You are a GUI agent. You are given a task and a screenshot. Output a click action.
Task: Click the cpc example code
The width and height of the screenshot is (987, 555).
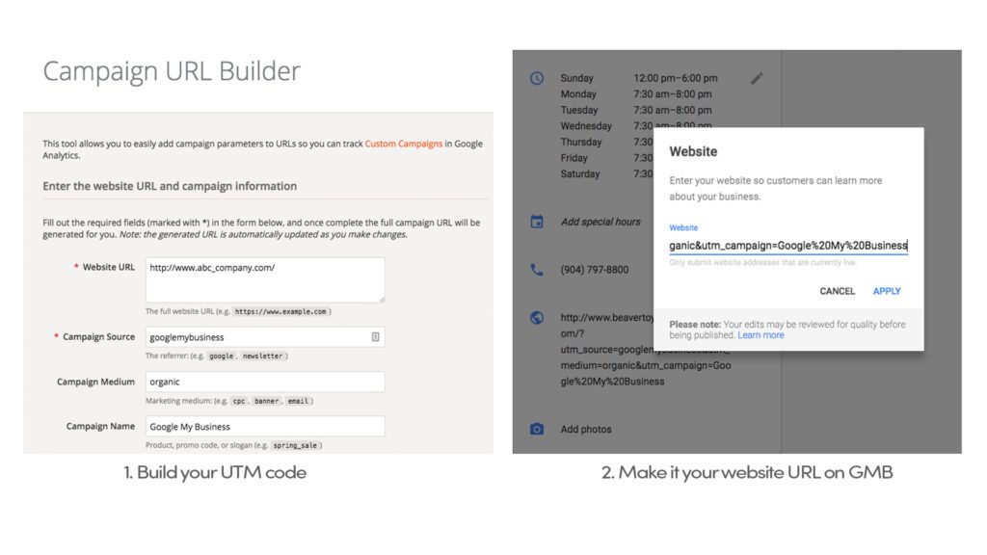click(239, 401)
